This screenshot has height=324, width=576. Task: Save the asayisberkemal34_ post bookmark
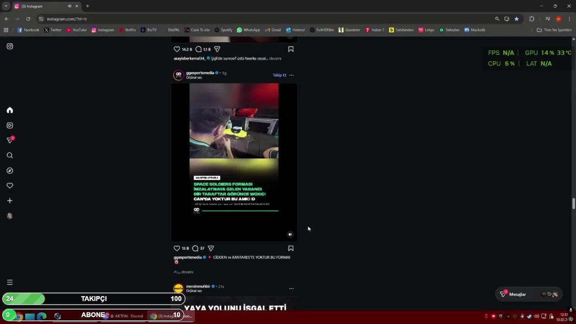[291, 49]
